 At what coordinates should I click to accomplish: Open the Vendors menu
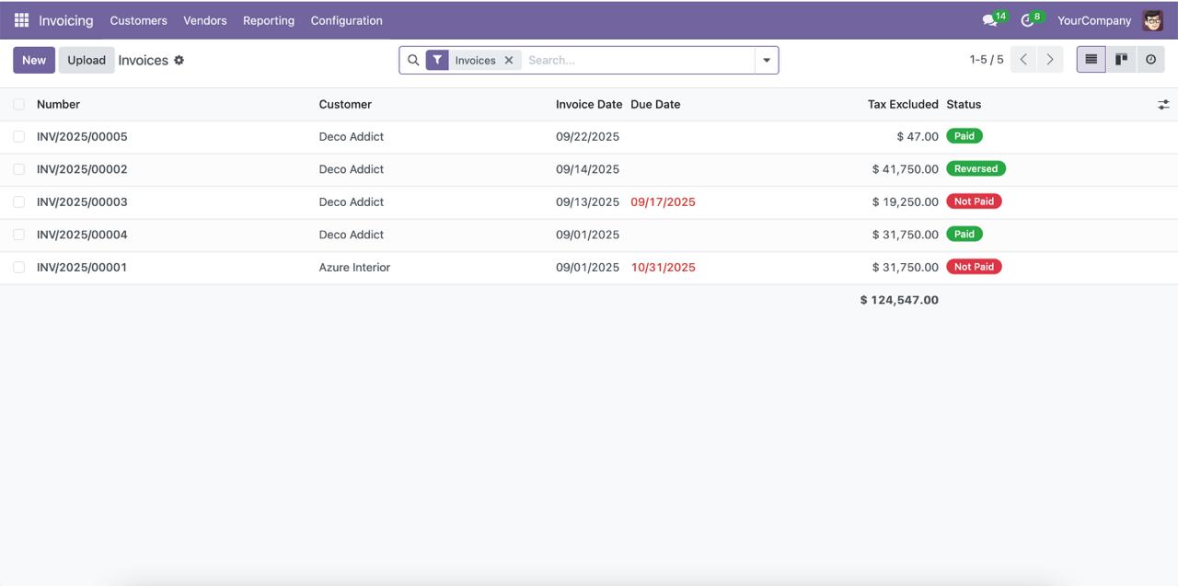tap(204, 20)
